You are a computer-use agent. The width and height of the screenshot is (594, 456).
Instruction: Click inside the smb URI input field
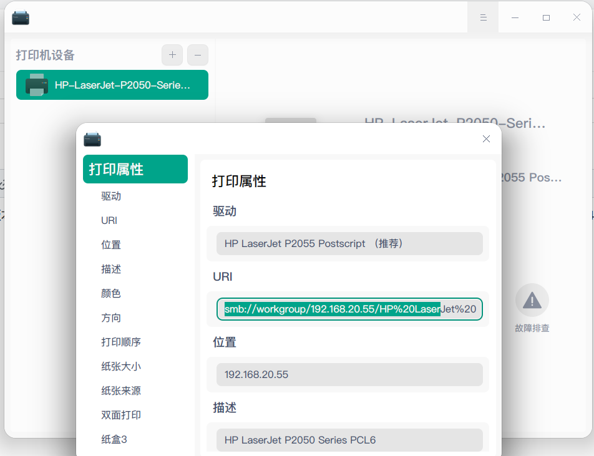[349, 309]
